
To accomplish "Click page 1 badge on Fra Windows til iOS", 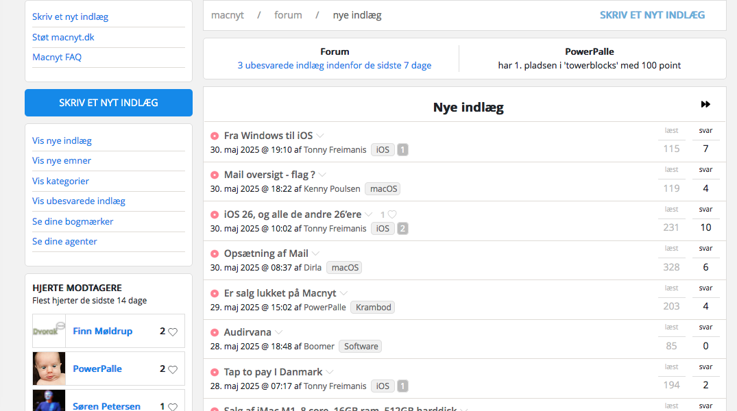I will pos(402,150).
